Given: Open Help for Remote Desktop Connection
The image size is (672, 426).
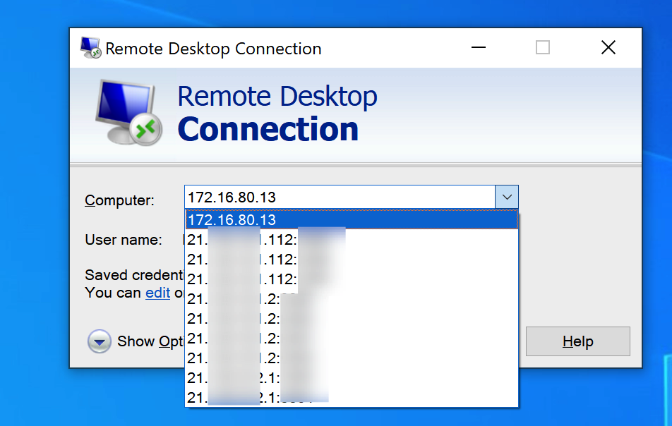Looking at the screenshot, I should click(577, 341).
